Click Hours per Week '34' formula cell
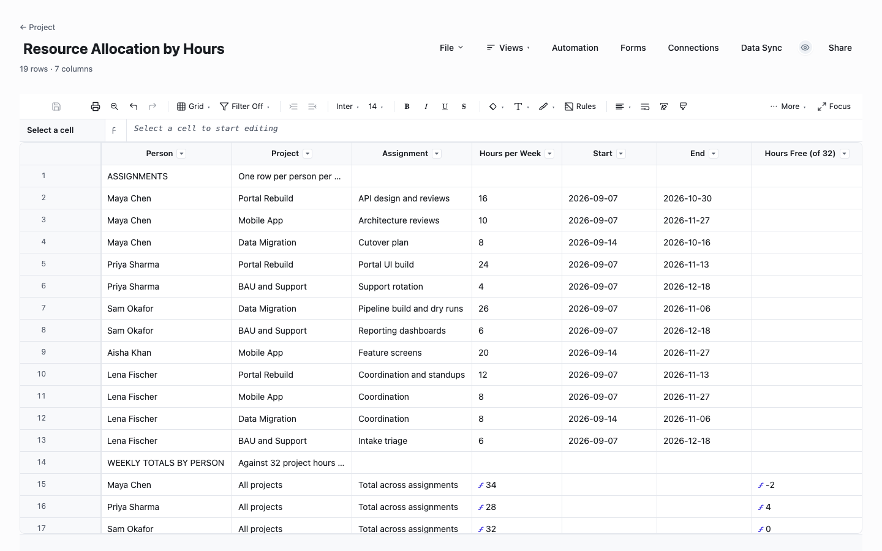882x551 pixels. 517,485
